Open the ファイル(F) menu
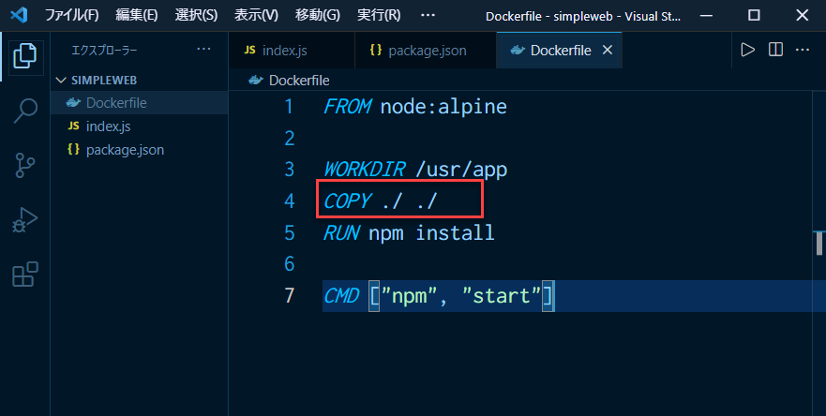 click(x=71, y=15)
